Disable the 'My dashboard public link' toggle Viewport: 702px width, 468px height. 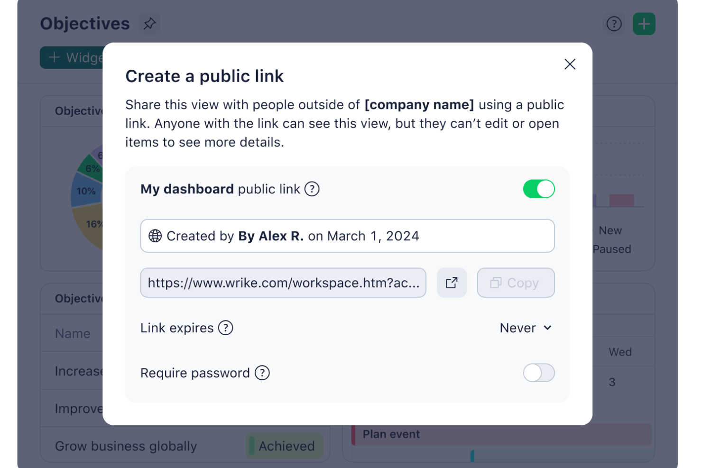click(539, 189)
